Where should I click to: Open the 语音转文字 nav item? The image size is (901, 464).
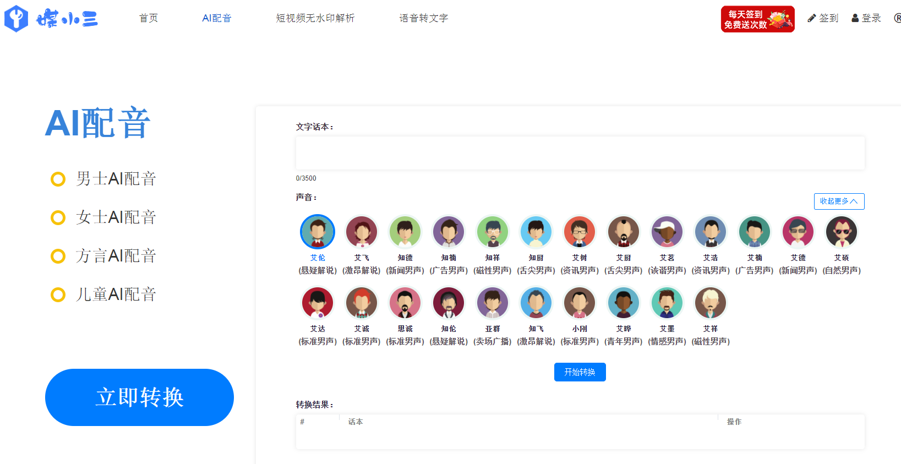pyautogui.click(x=424, y=18)
